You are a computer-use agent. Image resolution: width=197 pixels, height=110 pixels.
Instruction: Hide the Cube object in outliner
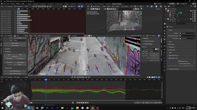[193, 15]
